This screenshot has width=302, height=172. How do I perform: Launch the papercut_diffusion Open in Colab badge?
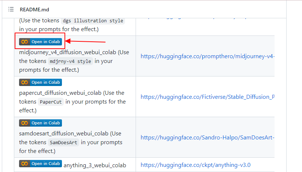40,82
